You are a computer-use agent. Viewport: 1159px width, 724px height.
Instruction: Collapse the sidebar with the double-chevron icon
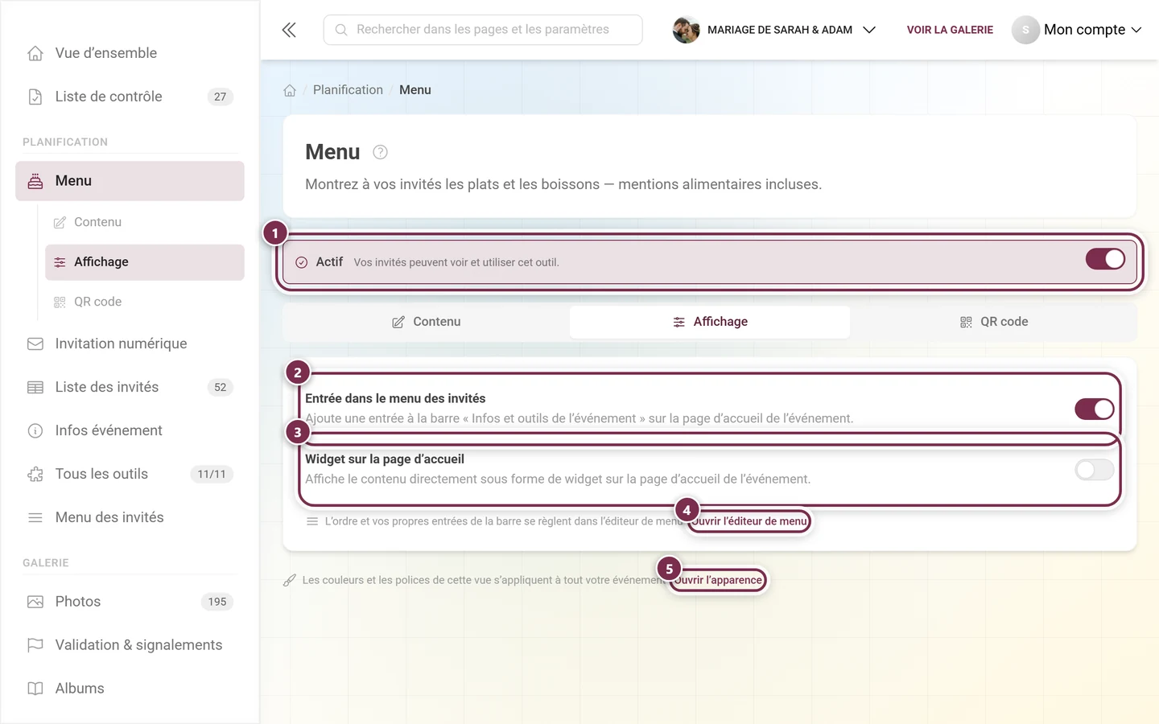[289, 30]
